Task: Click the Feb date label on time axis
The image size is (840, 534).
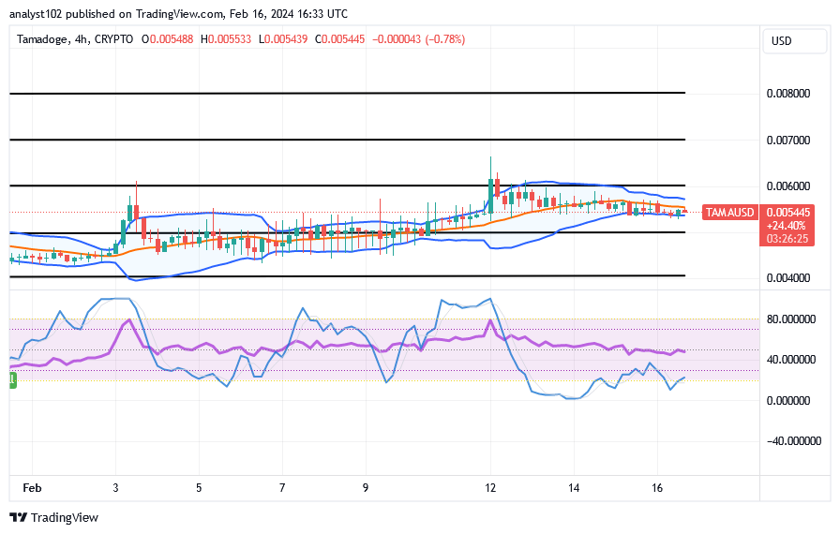Action: tap(32, 488)
